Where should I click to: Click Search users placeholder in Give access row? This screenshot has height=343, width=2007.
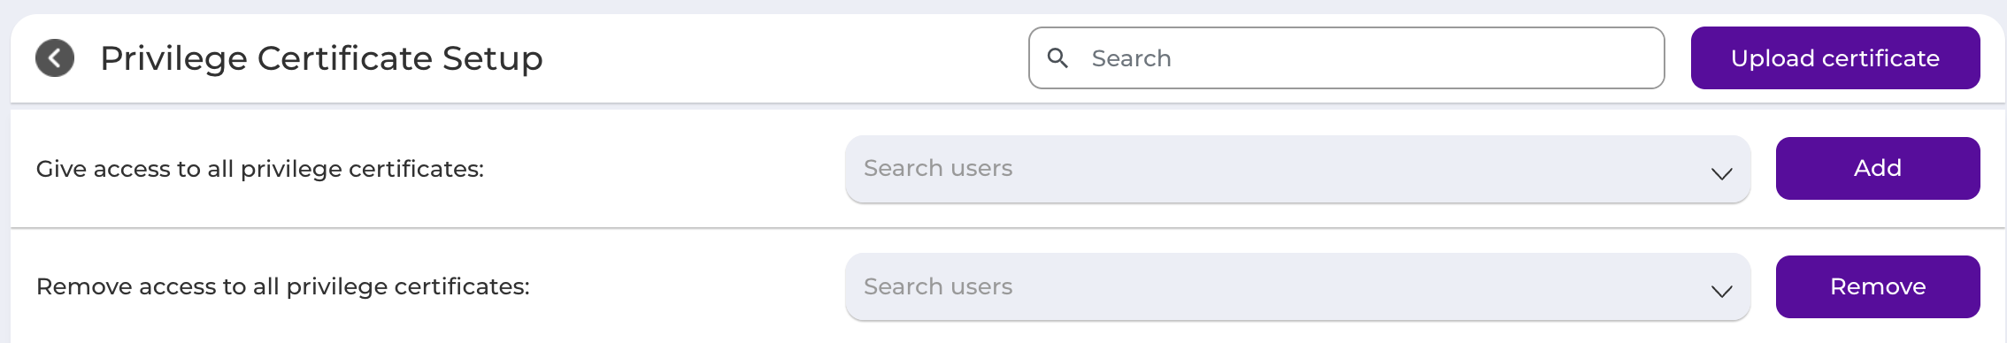pos(938,168)
